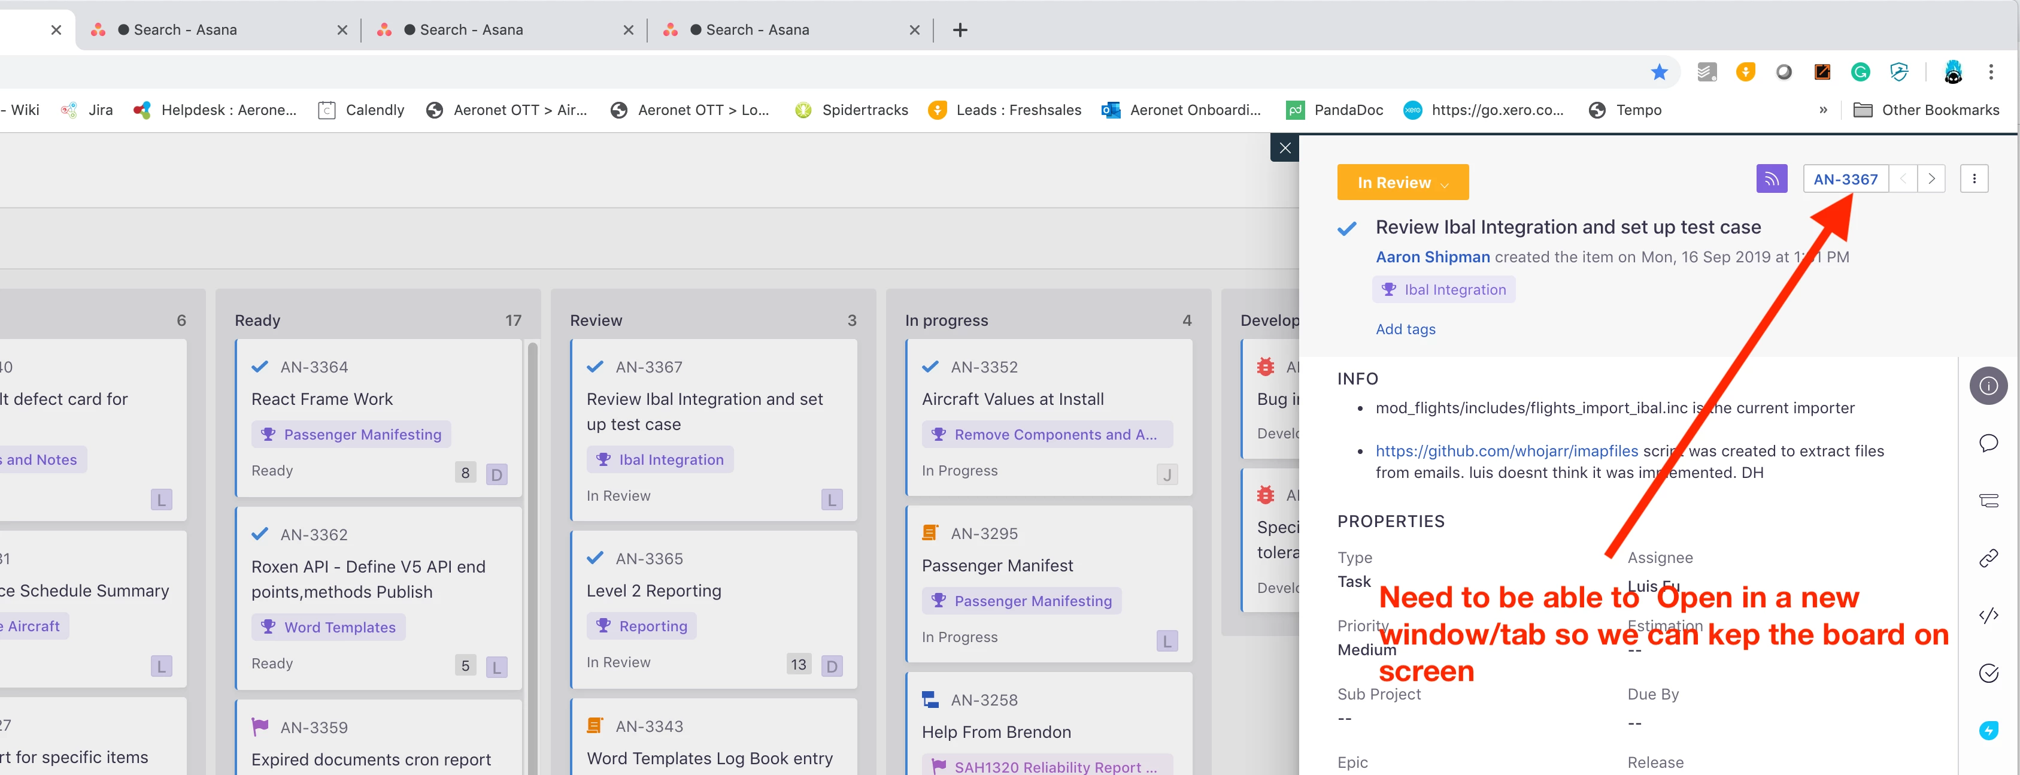Click the AN-3367 item ID button
Image resolution: width=2020 pixels, height=775 pixels.
pos(1845,179)
